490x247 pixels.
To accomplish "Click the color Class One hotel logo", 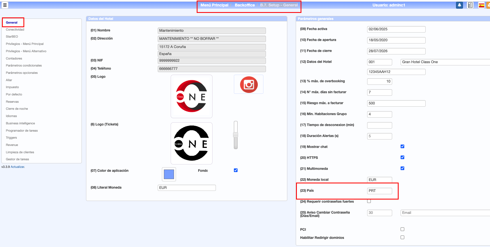I will click(191, 96).
